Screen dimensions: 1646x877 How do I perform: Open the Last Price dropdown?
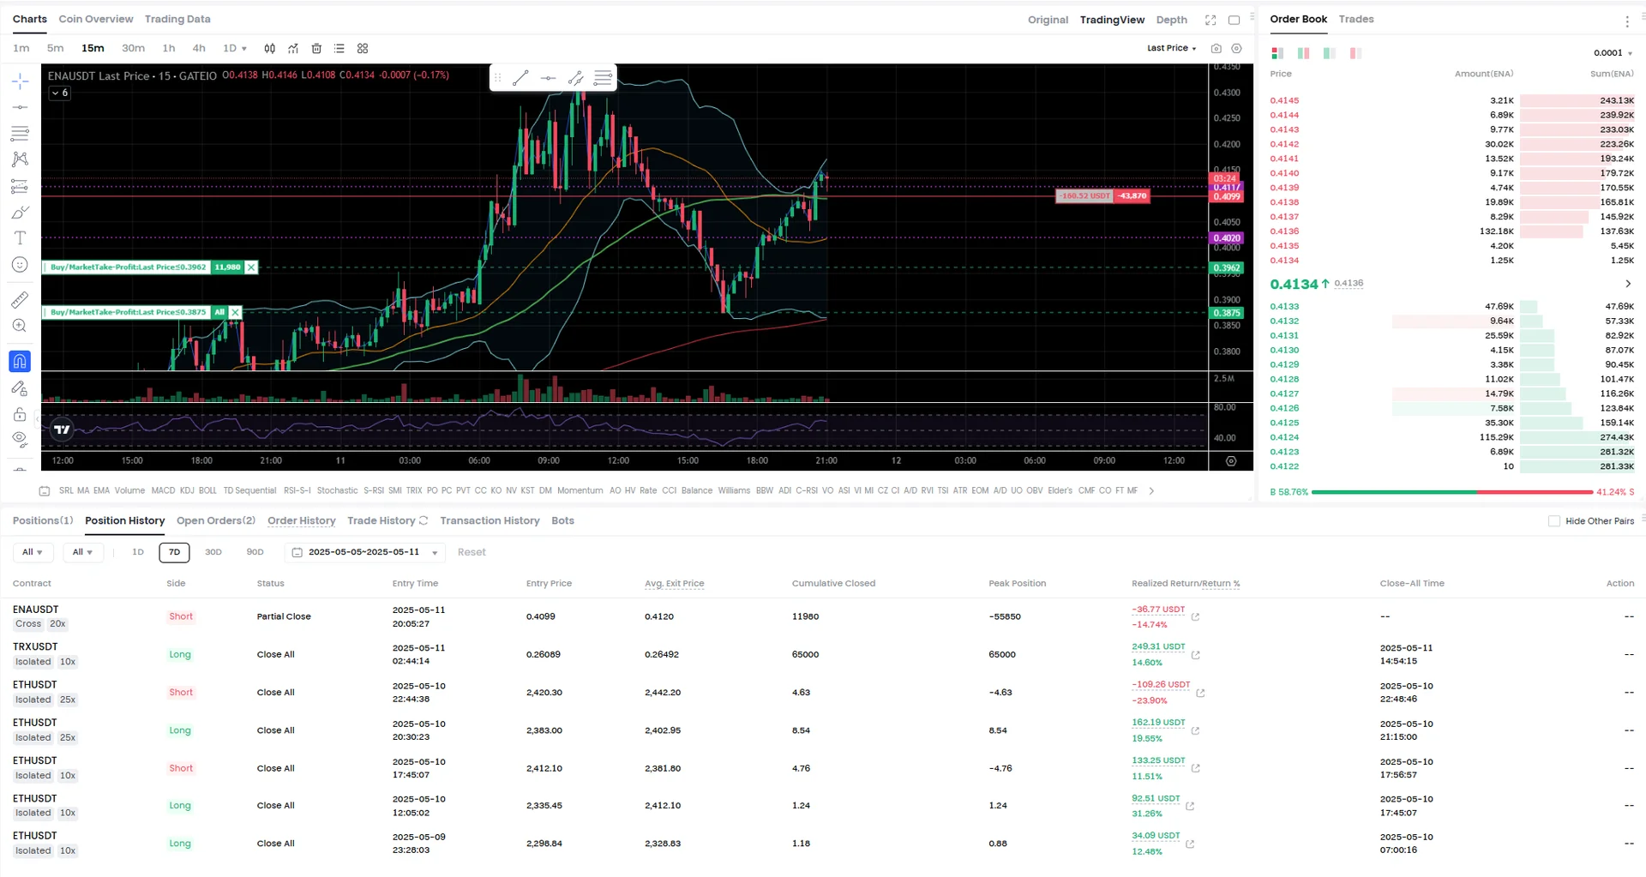click(1171, 48)
